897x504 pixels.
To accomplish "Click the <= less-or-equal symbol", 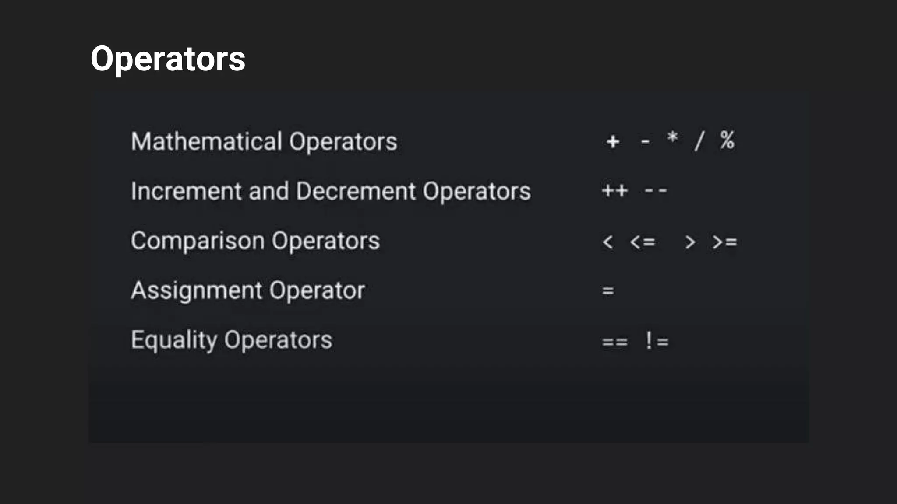I will click(x=643, y=242).
